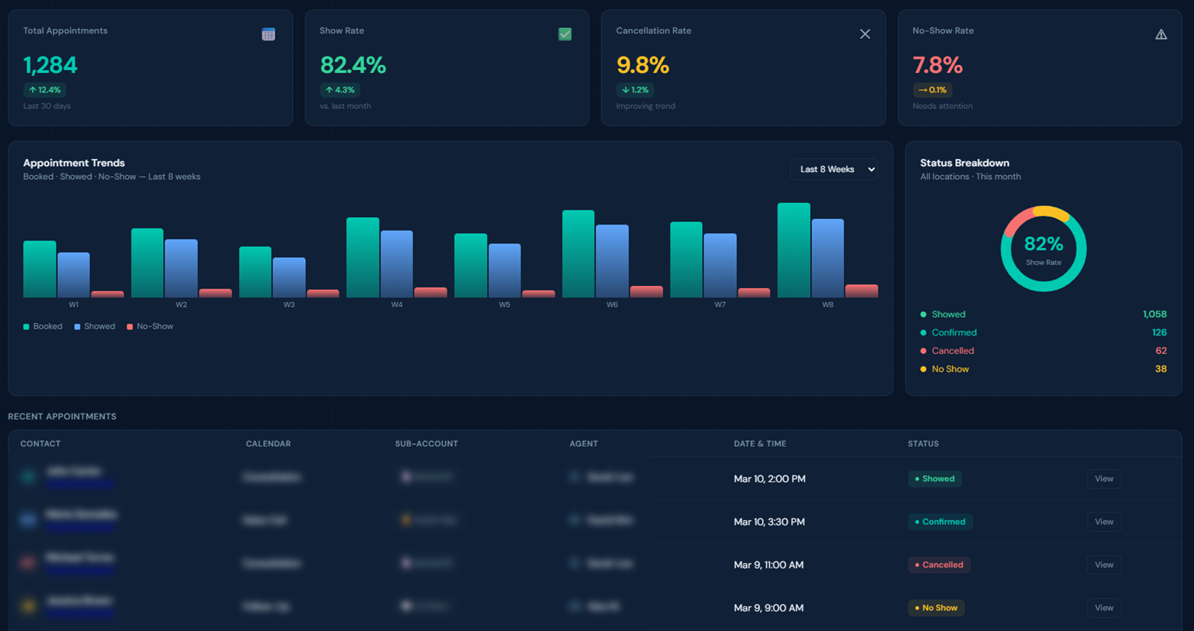Toggle the Booked series in the chart legend
Screen dimensions: 1194x631
[x=42, y=326]
